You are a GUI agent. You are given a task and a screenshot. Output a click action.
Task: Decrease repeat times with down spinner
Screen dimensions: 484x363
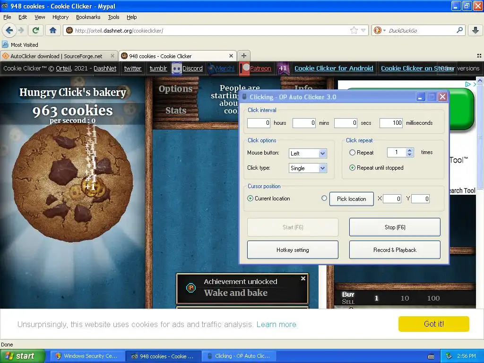pyautogui.click(x=410, y=155)
